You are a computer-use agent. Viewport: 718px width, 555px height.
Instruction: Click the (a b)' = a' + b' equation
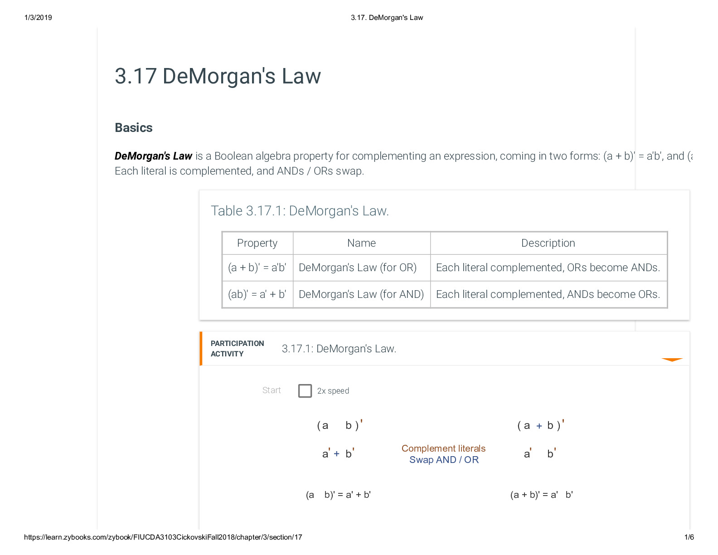[338, 495]
